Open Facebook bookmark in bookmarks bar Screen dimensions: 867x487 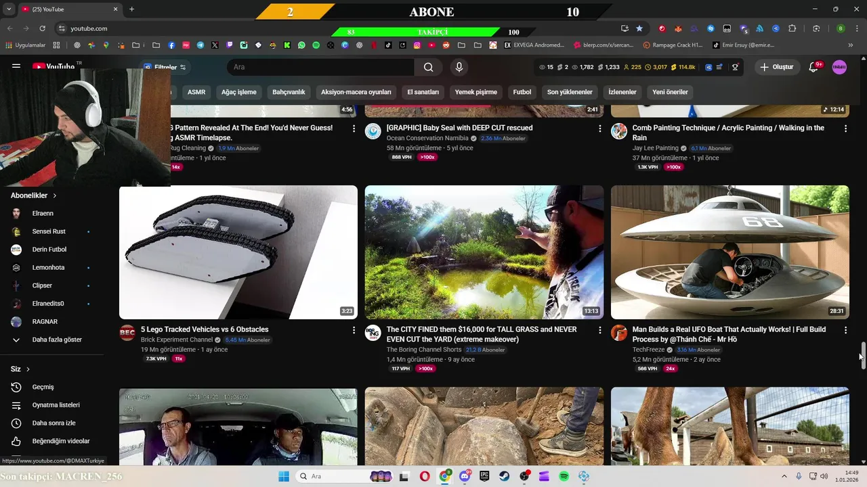[171, 45]
